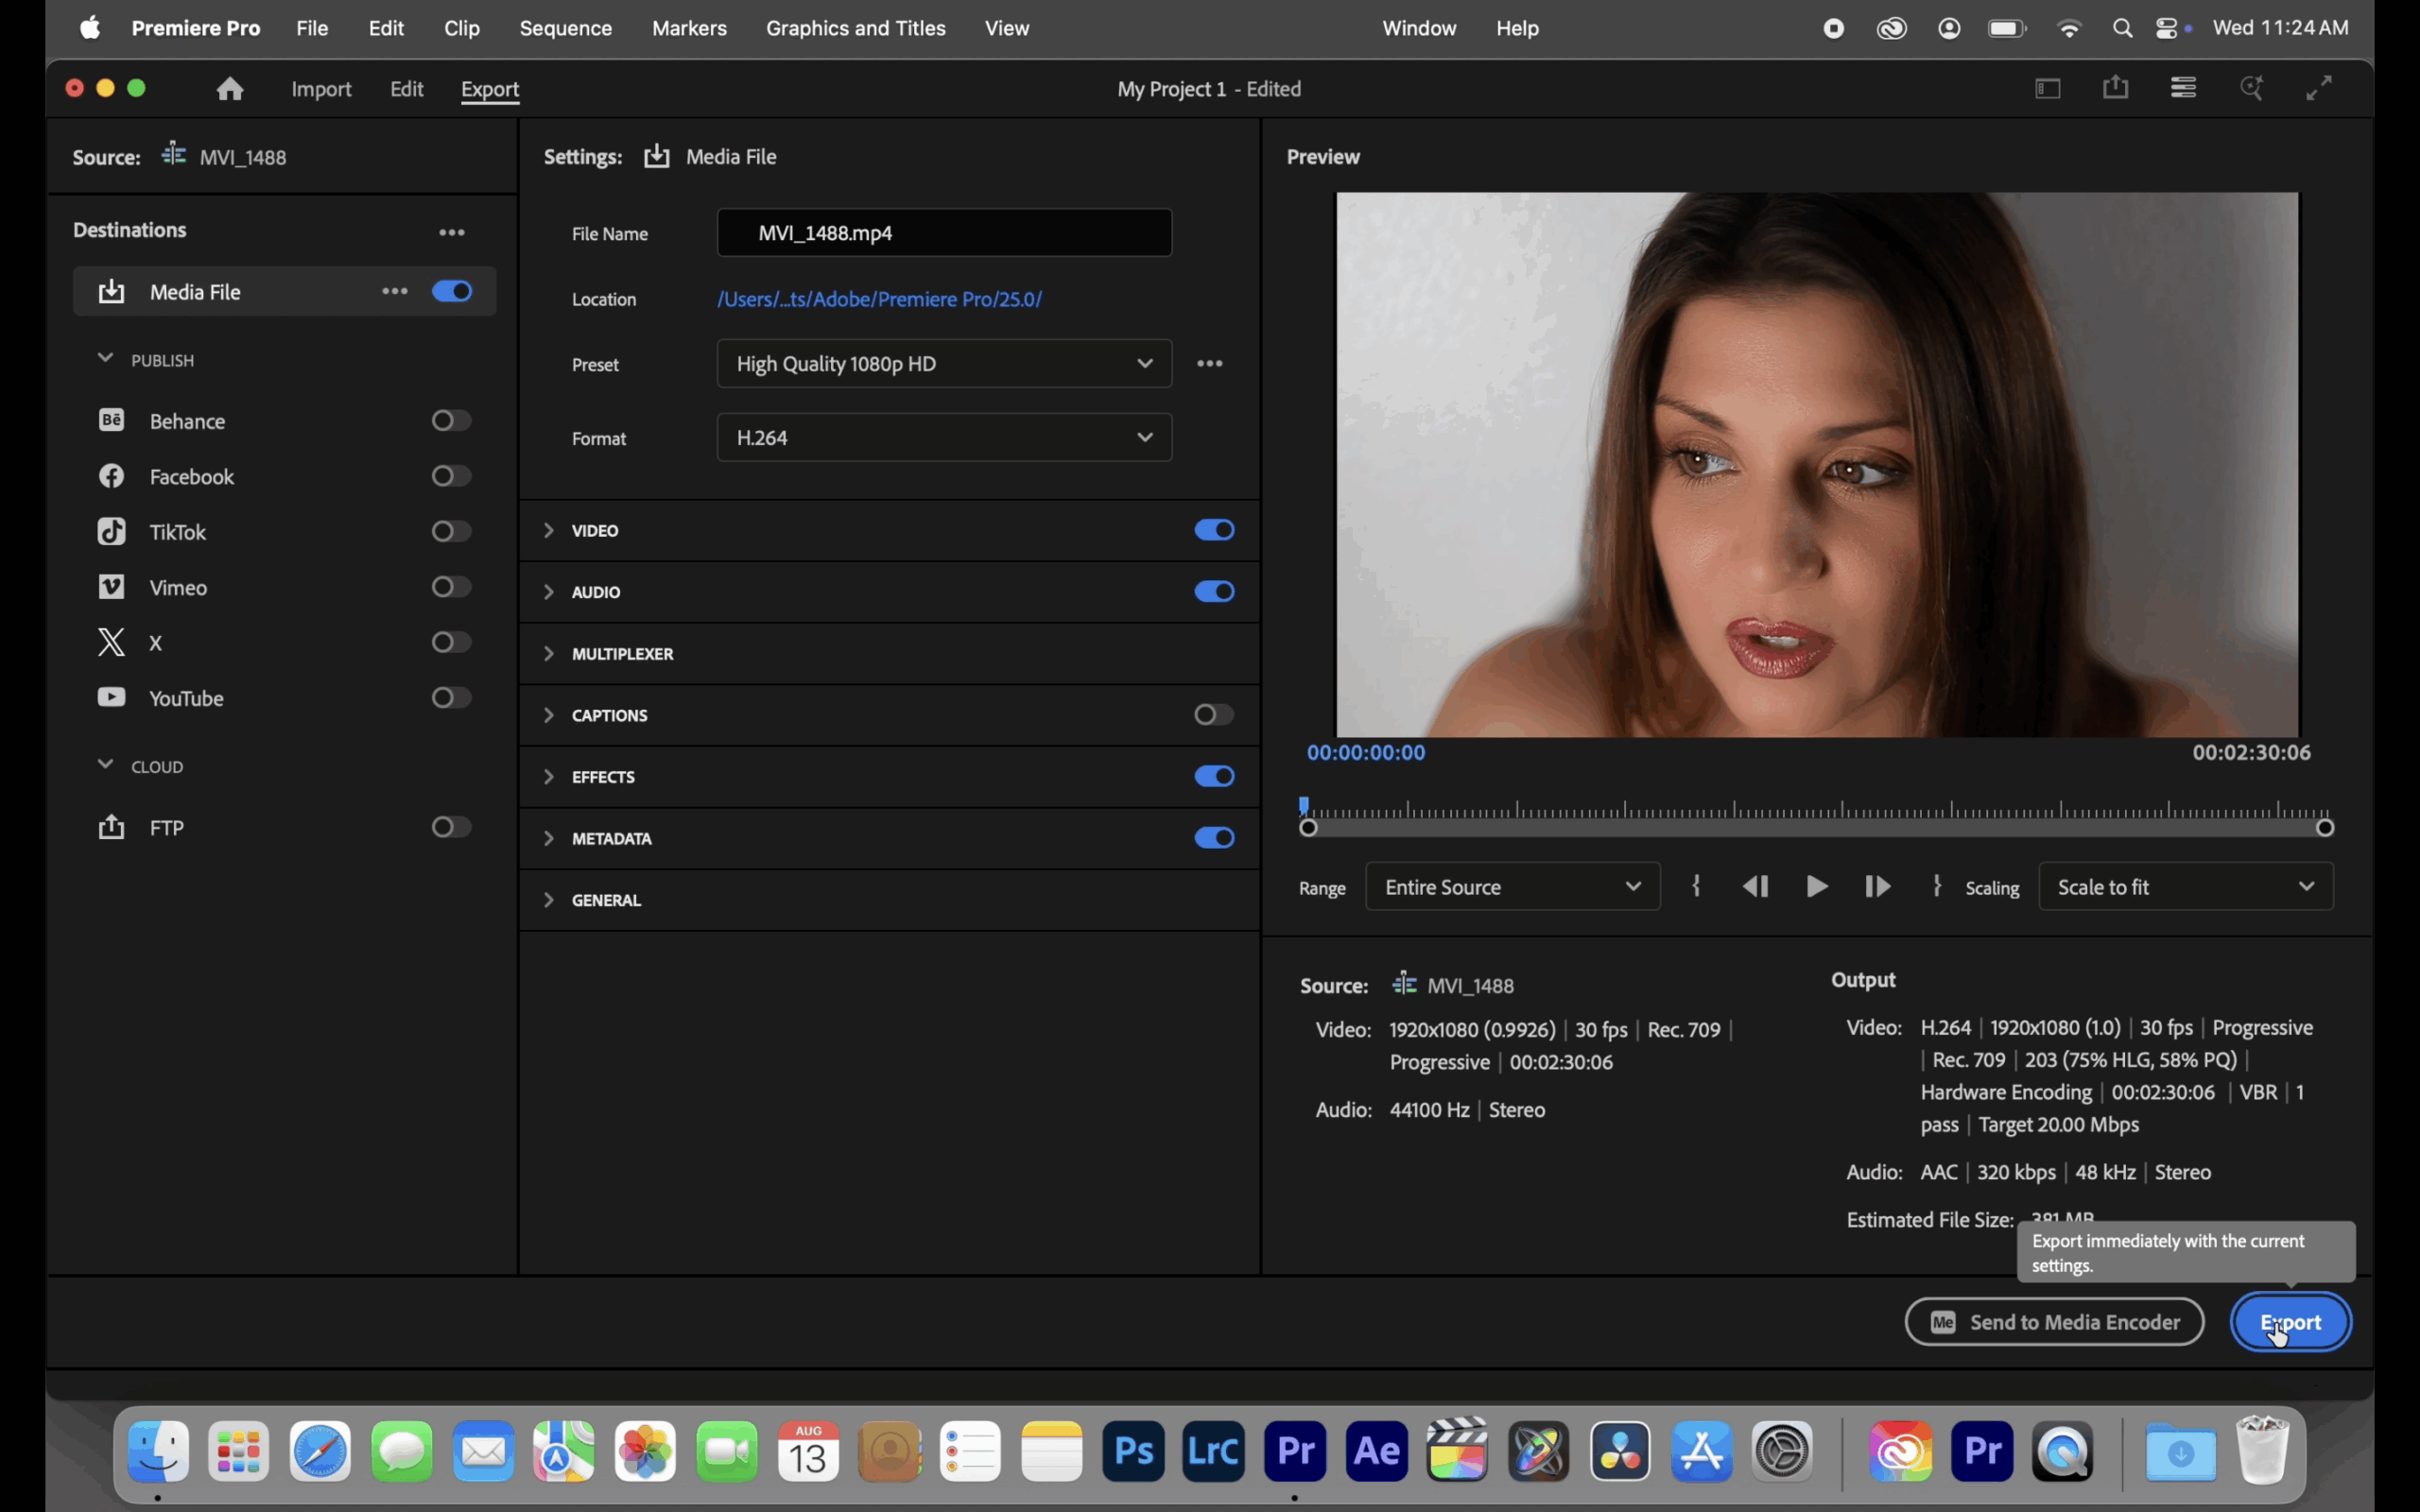Screen dimensions: 2420x1512
Task: Expand the VIDEO settings section
Action: coord(549,531)
